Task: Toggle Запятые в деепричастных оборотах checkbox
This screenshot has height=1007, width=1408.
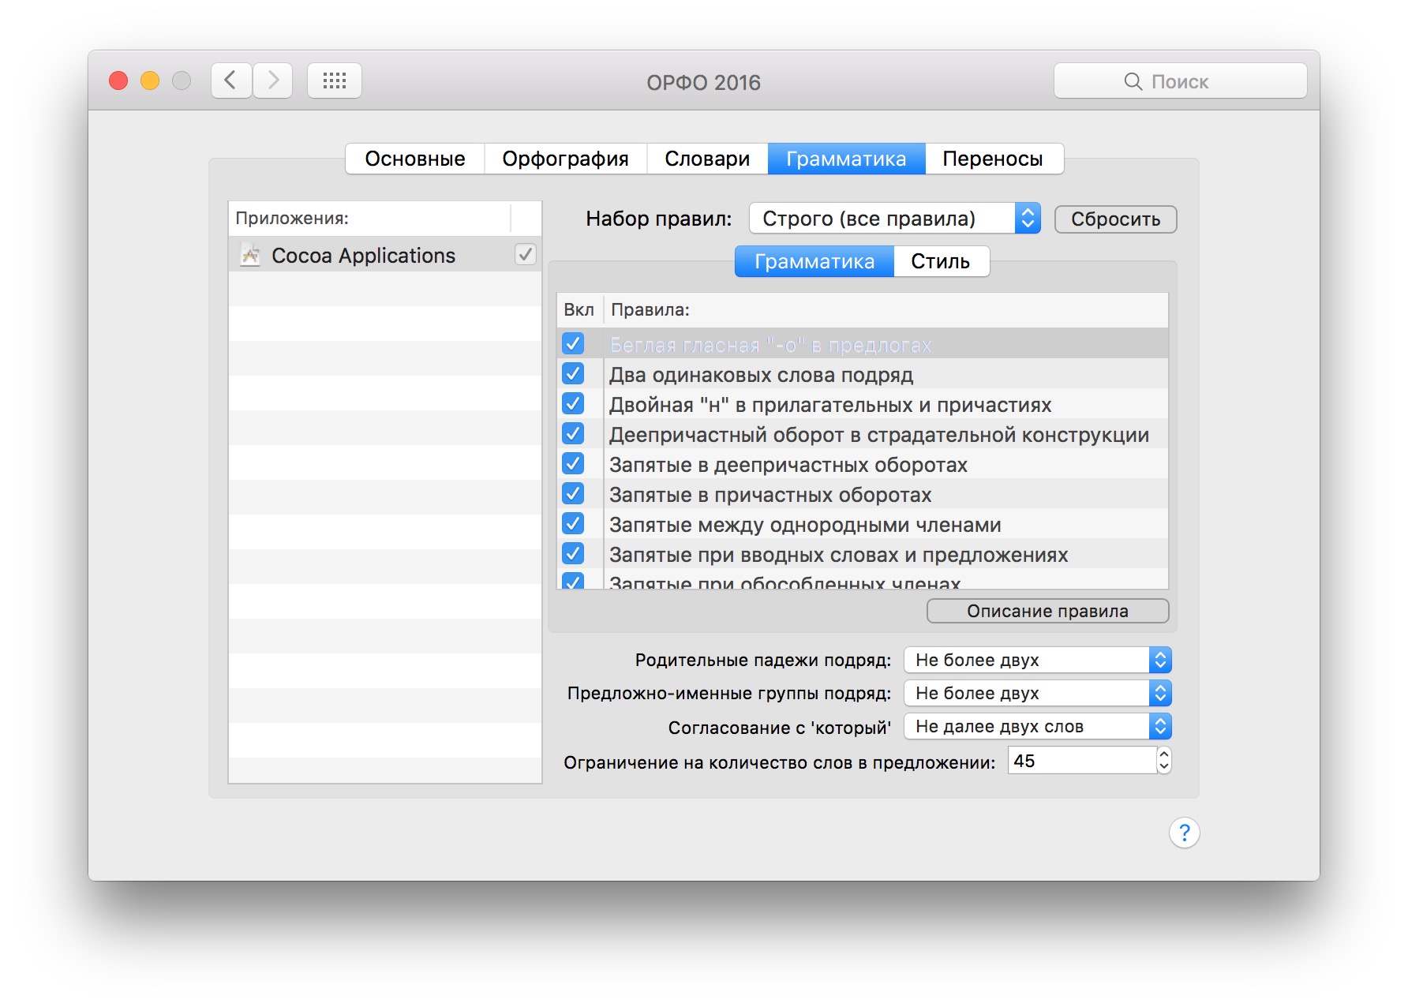Action: click(573, 463)
